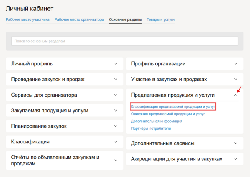Expand the Отчёты по объявленным закупкам chevron
Viewport: 250px width, 177px height.
pos(116,160)
